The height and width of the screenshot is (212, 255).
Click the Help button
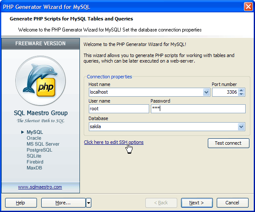(21, 203)
